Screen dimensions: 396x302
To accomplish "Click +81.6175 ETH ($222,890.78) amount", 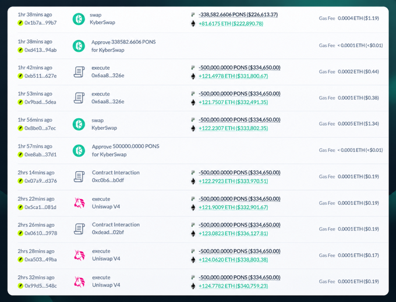I will 231,24.
